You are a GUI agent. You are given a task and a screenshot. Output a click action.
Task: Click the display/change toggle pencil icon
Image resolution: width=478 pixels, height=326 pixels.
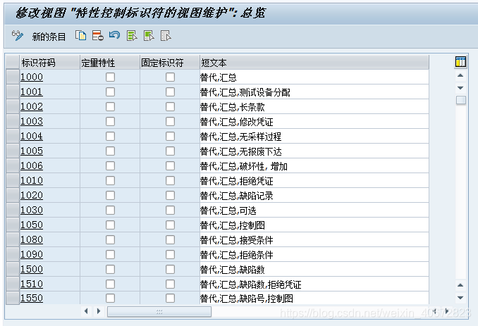pos(18,36)
